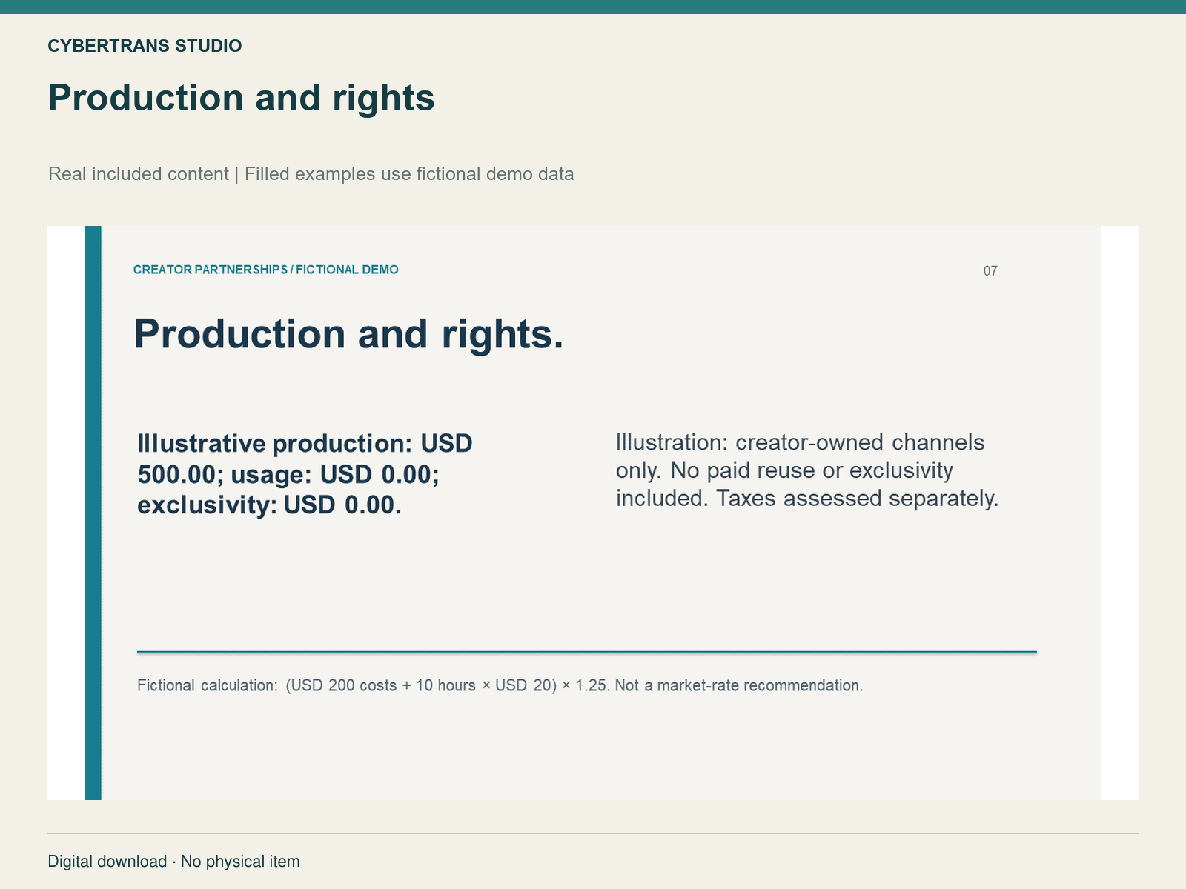Click the 'Real included content' subtitle line
This screenshot has width=1186, height=889.
(x=311, y=174)
